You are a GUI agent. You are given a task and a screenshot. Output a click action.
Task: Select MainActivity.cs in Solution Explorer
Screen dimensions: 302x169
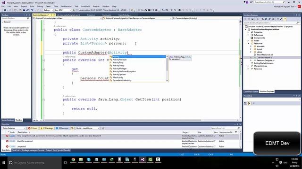pyautogui.click(x=260, y=66)
